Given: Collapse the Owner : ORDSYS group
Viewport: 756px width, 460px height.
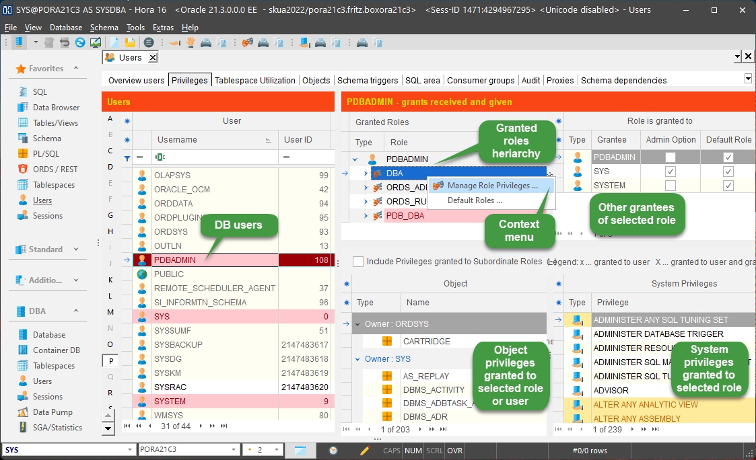Looking at the screenshot, I should [357, 324].
